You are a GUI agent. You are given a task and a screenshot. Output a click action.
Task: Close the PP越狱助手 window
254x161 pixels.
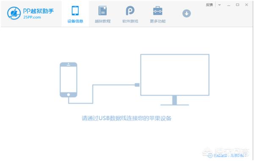246,5
